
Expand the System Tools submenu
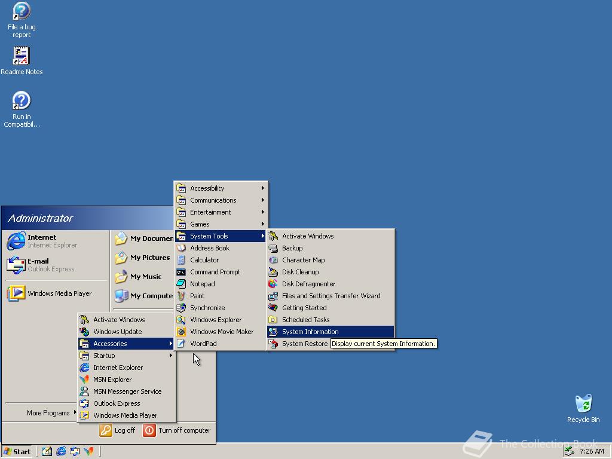pyautogui.click(x=221, y=236)
